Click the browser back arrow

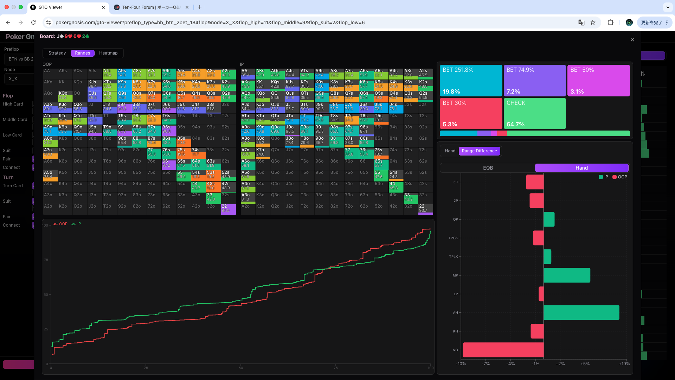click(8, 23)
